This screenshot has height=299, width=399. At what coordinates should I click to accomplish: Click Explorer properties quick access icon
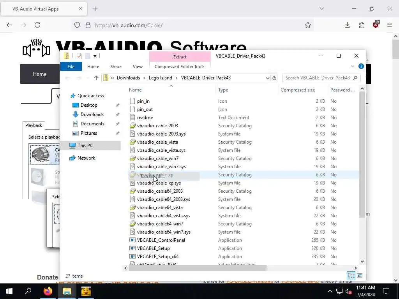[79, 56]
